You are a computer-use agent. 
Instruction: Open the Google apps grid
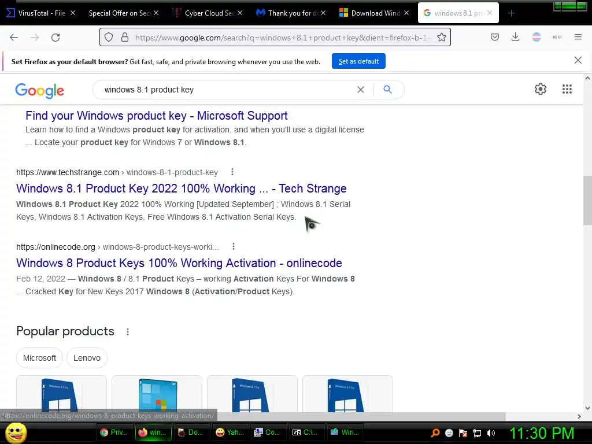tap(567, 89)
